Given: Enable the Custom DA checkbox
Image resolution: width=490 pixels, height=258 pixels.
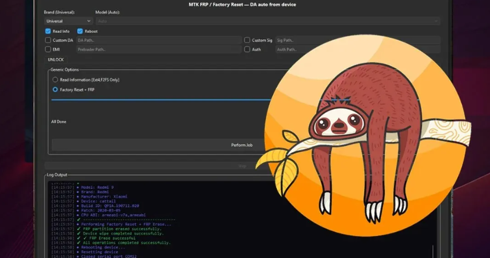Looking at the screenshot, I should (48, 40).
